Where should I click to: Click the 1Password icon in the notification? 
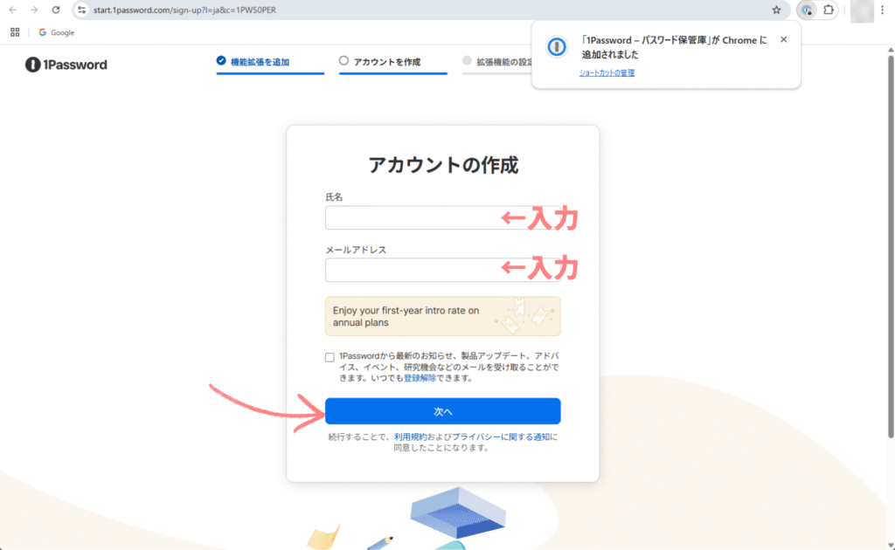coord(557,47)
